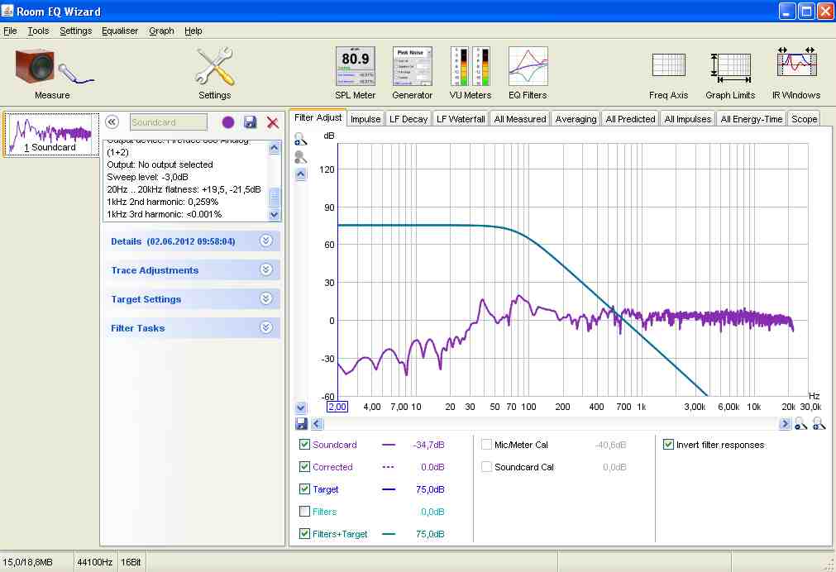This screenshot has width=836, height=572.
Task: Switch to the LF Decay tab
Action: point(408,119)
